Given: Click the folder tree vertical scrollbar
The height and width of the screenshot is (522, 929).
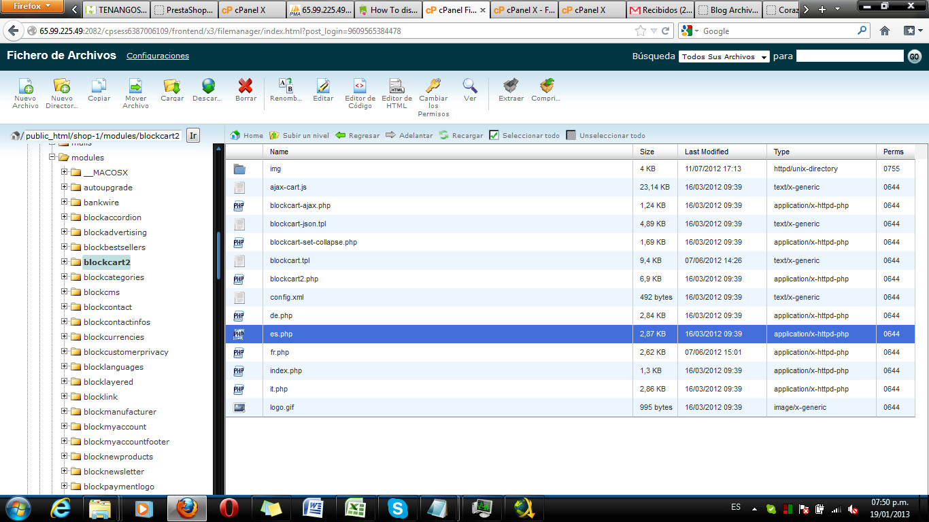Looking at the screenshot, I should pyautogui.click(x=218, y=255).
